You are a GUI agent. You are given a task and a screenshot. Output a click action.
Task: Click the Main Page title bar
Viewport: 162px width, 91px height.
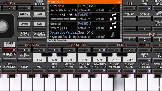coord(85,2)
